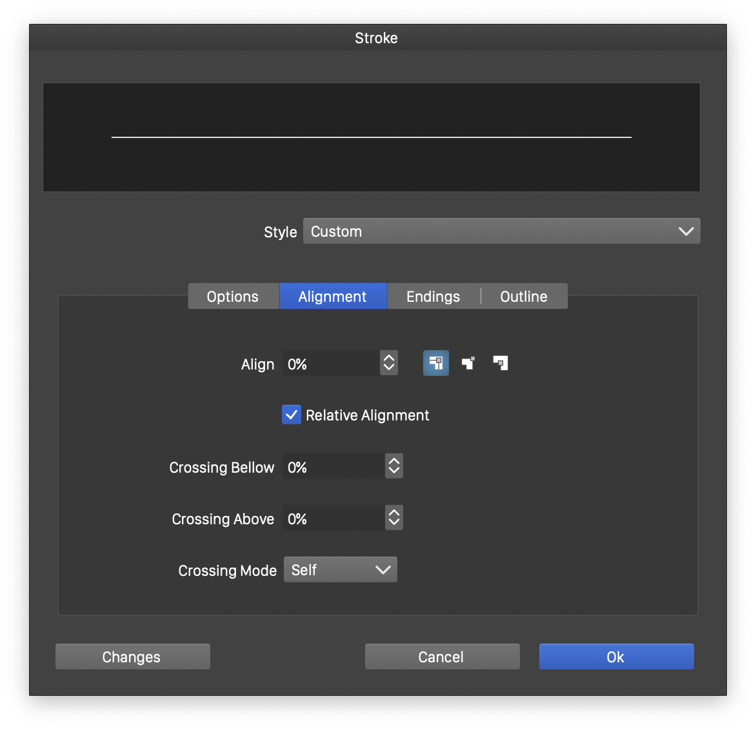Viewport: 756px width, 730px height.
Task: Click the Align percentage input field
Action: coord(330,364)
